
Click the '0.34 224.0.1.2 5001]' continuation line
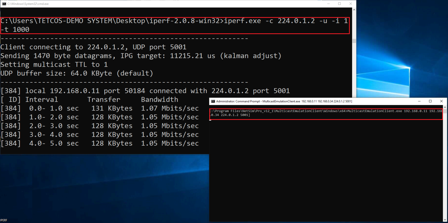point(230,115)
